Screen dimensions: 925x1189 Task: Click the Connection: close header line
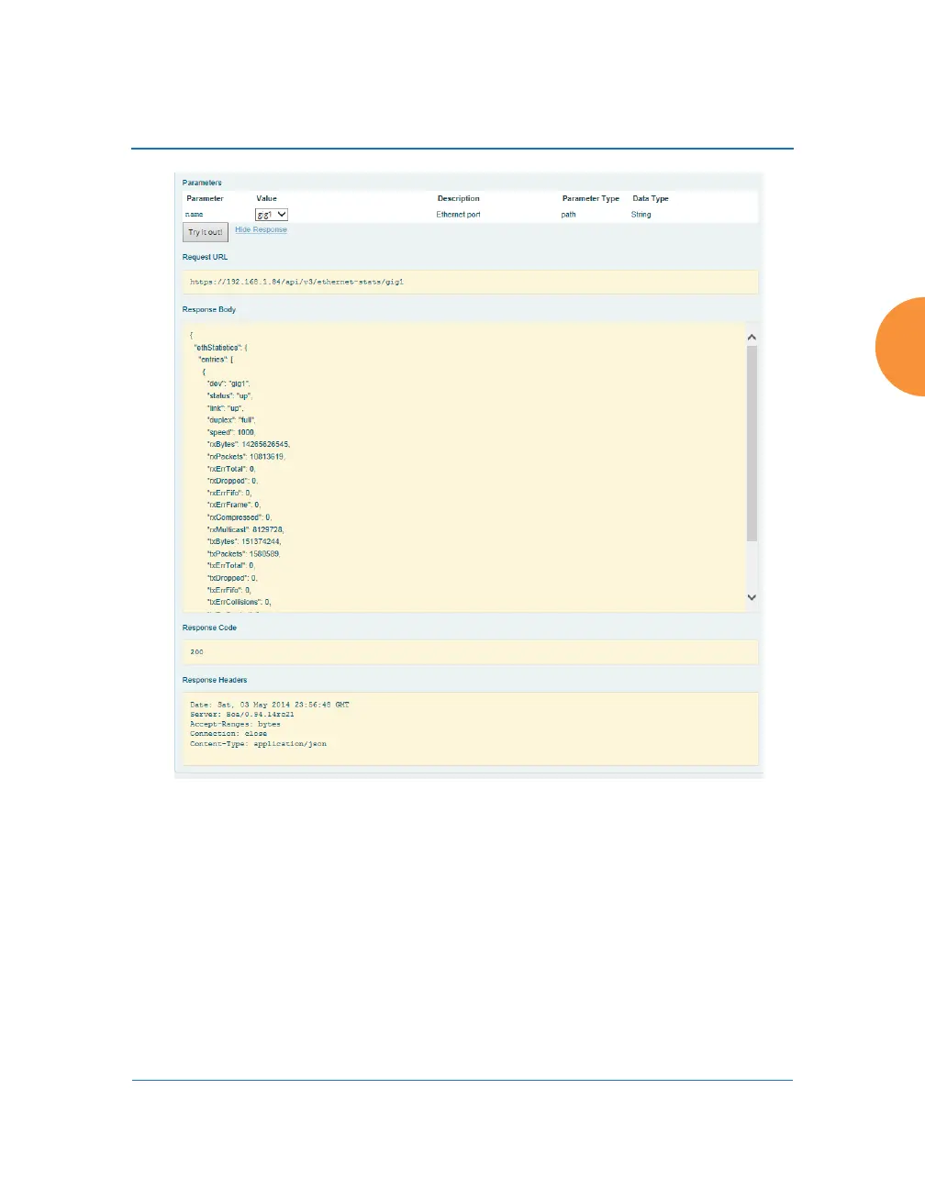coord(228,734)
